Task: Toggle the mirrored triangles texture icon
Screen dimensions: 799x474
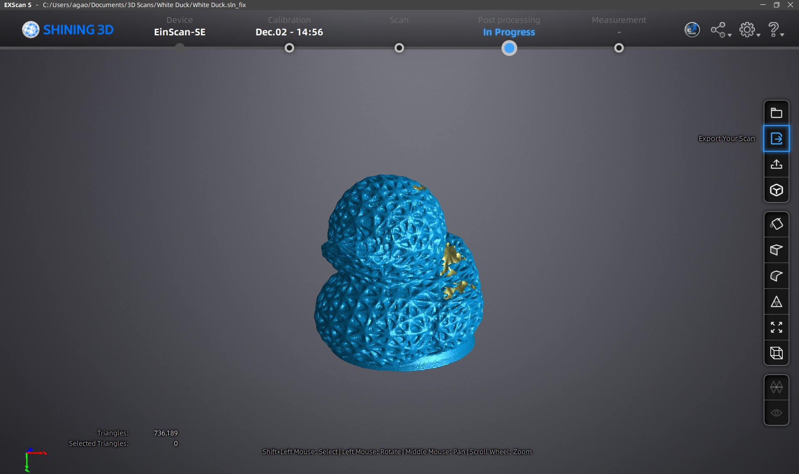Action: [776, 387]
